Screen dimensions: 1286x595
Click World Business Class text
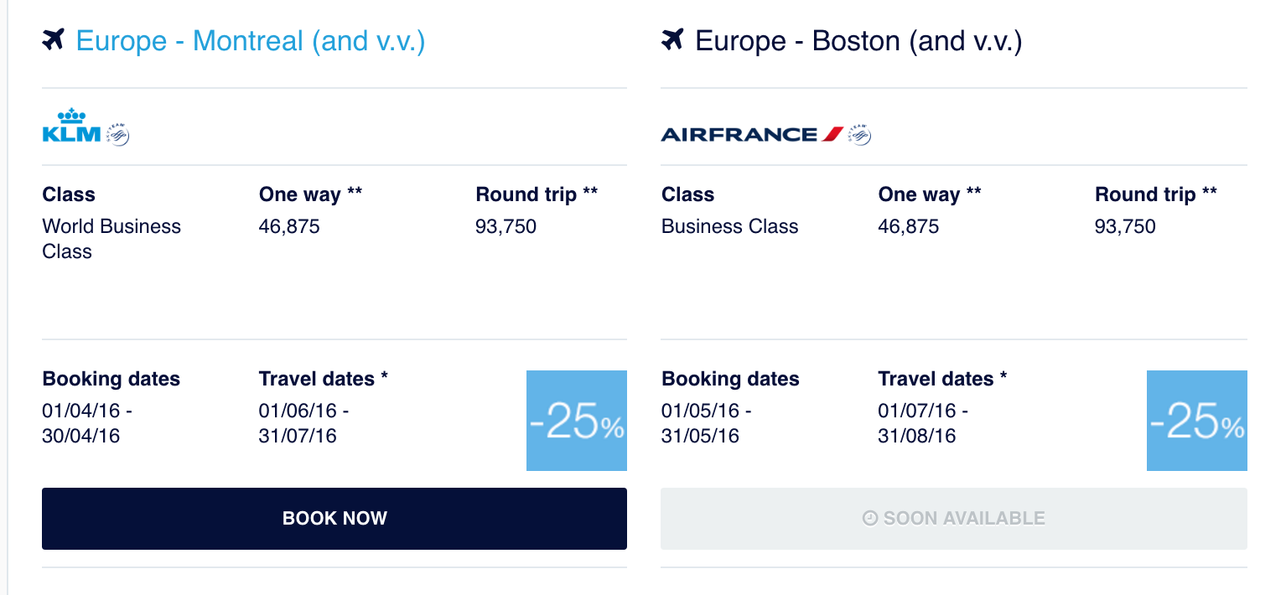[111, 239]
